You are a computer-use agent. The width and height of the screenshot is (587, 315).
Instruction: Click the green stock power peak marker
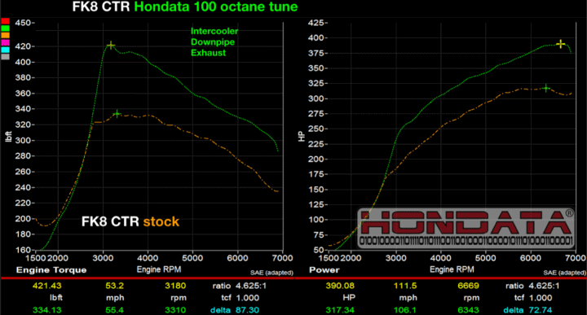pos(546,88)
